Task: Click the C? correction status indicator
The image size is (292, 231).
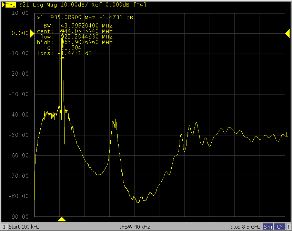Action: click(280, 227)
